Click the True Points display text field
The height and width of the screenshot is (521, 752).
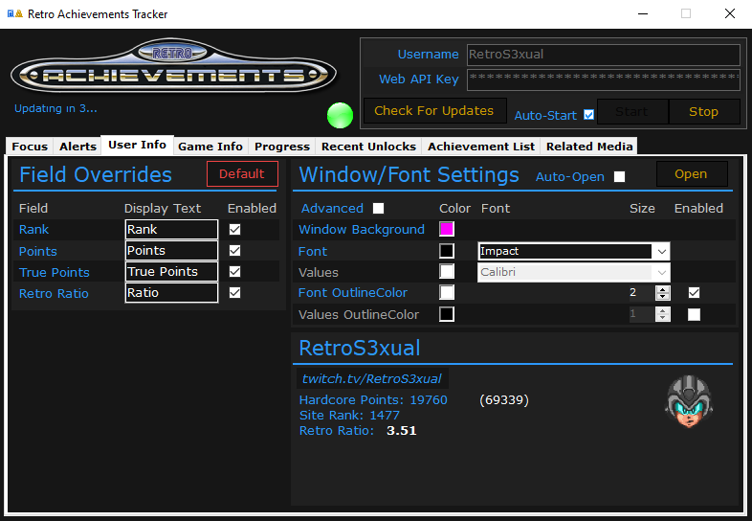tap(171, 272)
